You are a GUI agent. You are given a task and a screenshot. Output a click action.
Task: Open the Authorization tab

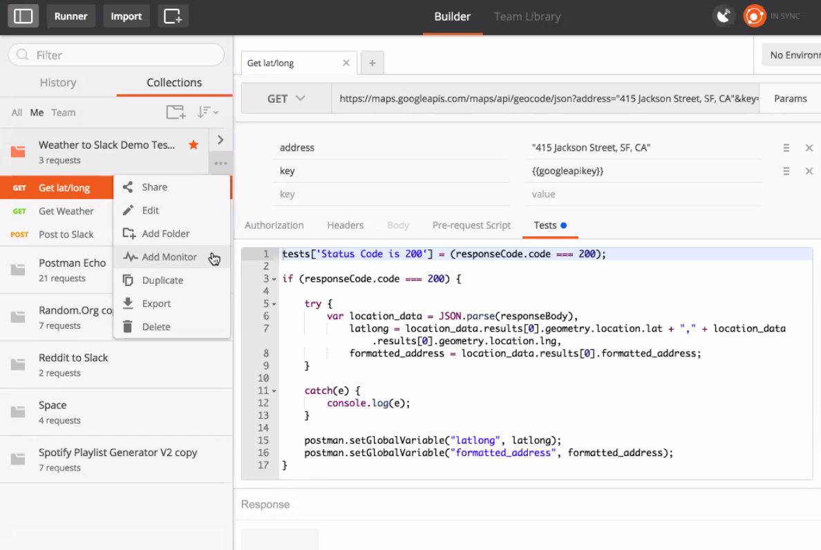point(274,225)
